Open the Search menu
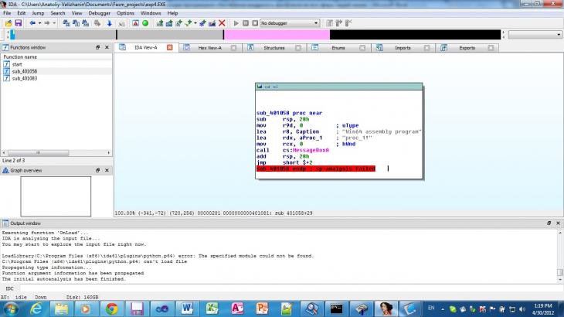This screenshot has width=564, height=317. click(57, 13)
